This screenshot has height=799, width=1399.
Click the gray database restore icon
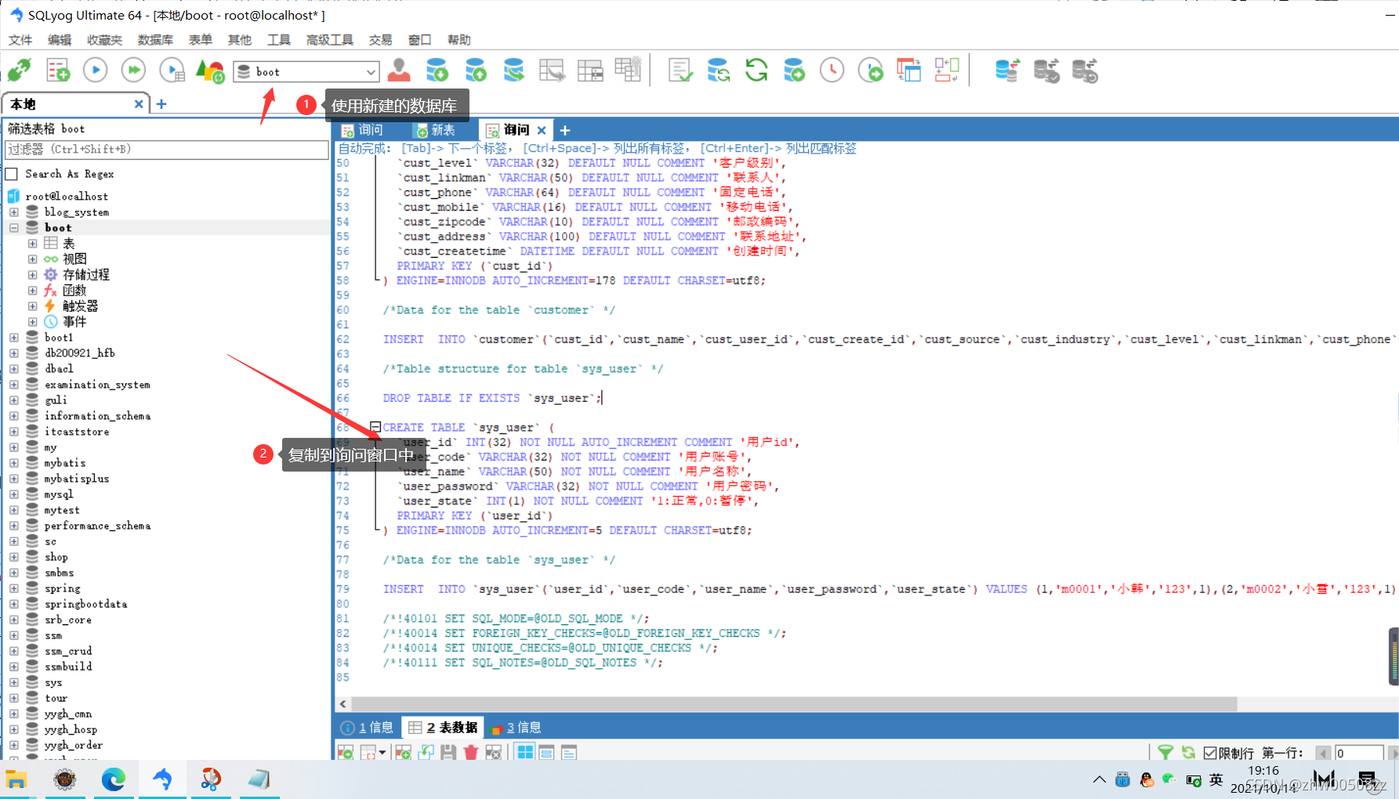click(1085, 70)
